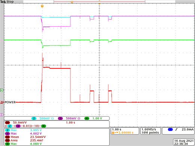Screen dimensions: 195x146
Task: Click the POWER waveform label
Action: click(10, 102)
